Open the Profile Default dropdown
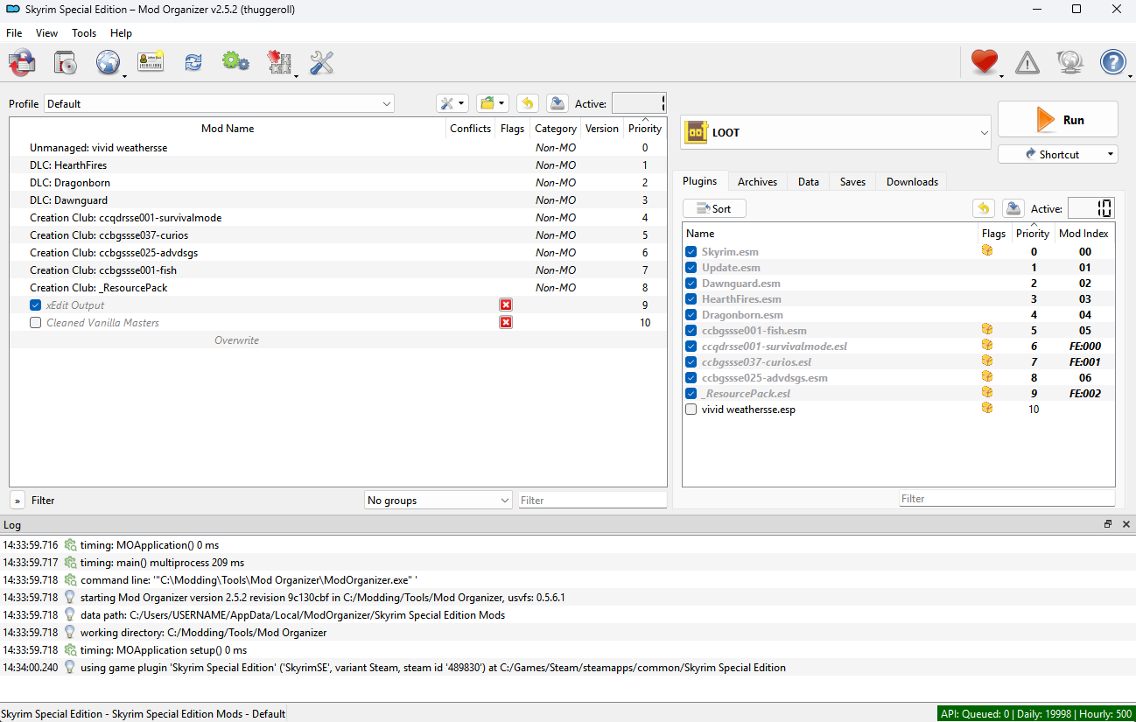Viewport: 1136px width, 722px height. pos(219,103)
